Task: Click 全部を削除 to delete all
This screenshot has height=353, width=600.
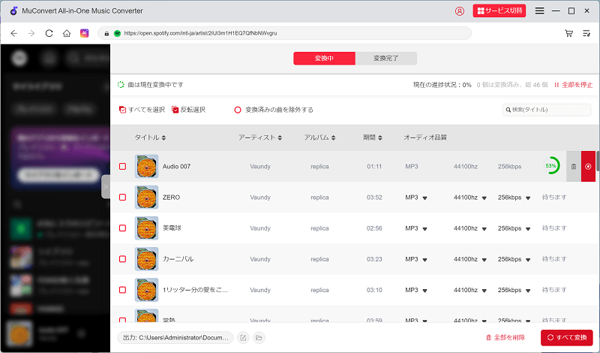Action: pyautogui.click(x=505, y=338)
